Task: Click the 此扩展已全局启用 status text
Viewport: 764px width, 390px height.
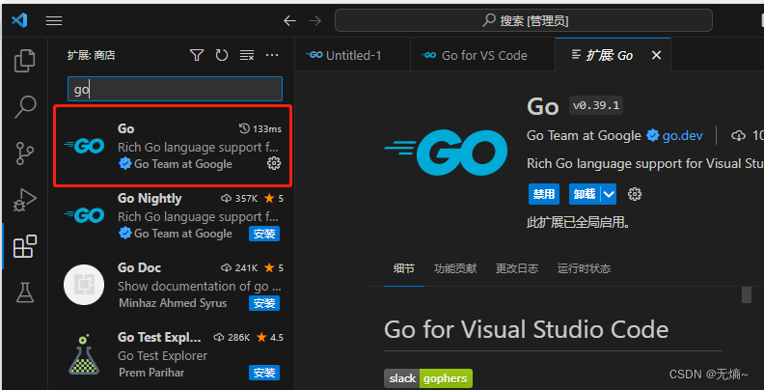Action: pos(579,223)
